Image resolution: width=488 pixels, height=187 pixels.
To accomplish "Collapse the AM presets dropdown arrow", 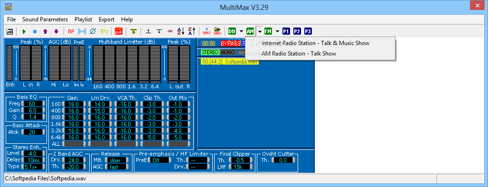I will click(x=259, y=31).
